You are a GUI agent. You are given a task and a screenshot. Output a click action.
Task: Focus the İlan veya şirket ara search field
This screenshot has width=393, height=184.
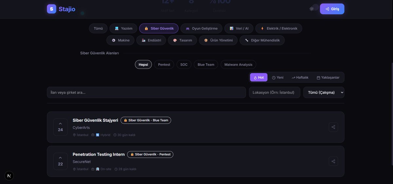[x=146, y=92]
